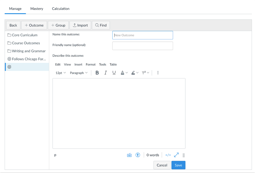Click the Import button
This screenshot has height=173, width=255.
click(80, 25)
